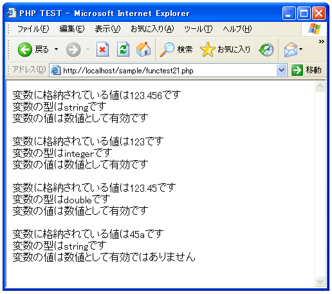Click the text line containing 123.456
Screen dimensions: 332x294
97,95
